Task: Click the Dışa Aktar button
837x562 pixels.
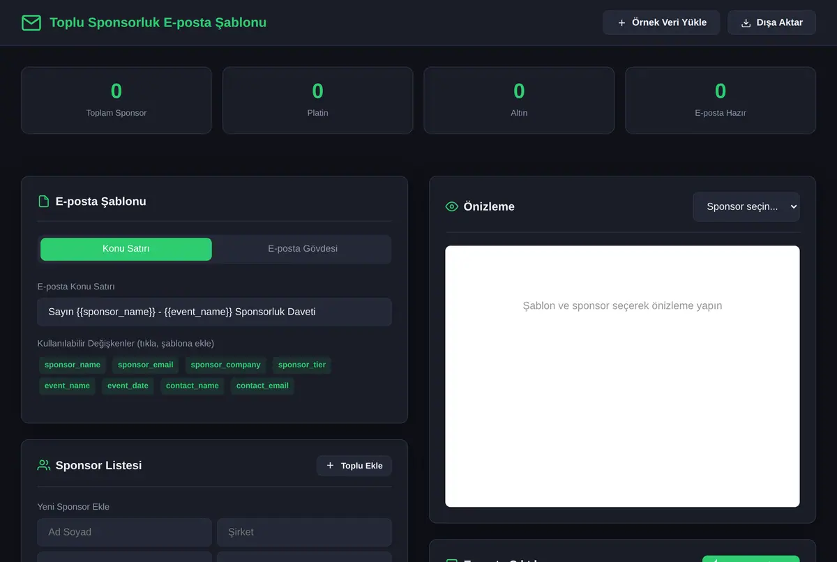Action: pos(771,22)
